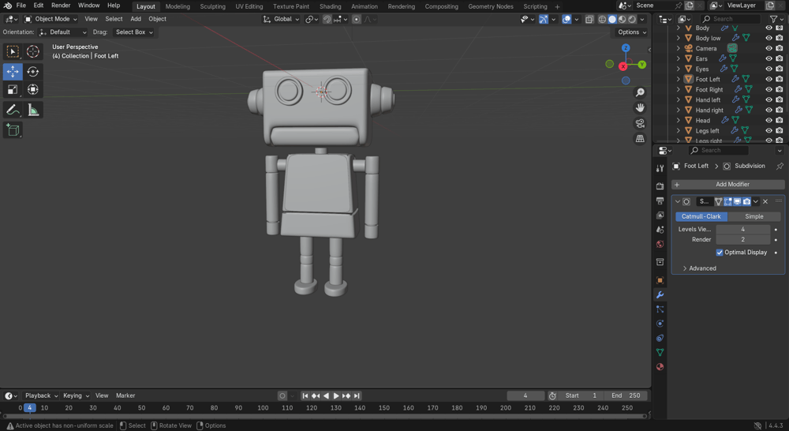Click the current frame number field

[525, 395]
